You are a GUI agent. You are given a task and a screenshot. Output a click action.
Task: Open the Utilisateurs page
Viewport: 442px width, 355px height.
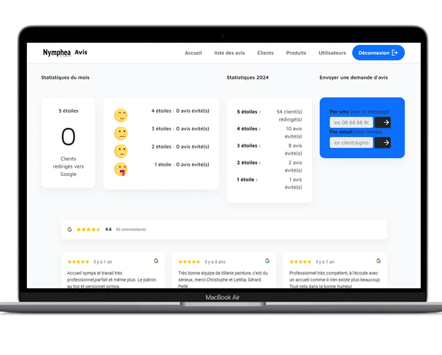pyautogui.click(x=332, y=53)
